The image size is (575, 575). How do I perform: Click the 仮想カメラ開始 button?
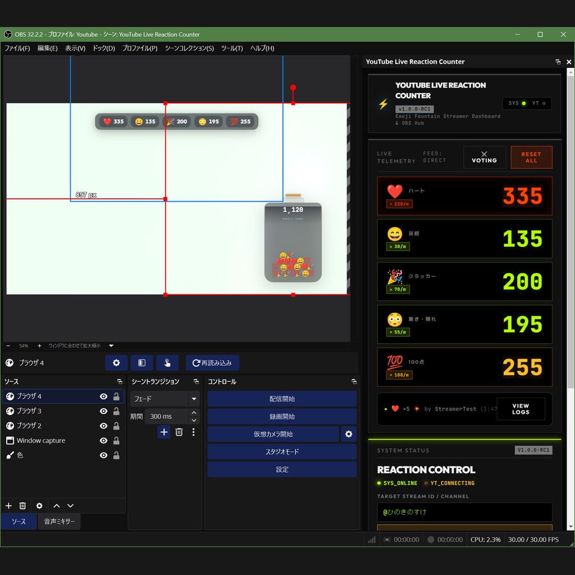(x=273, y=434)
